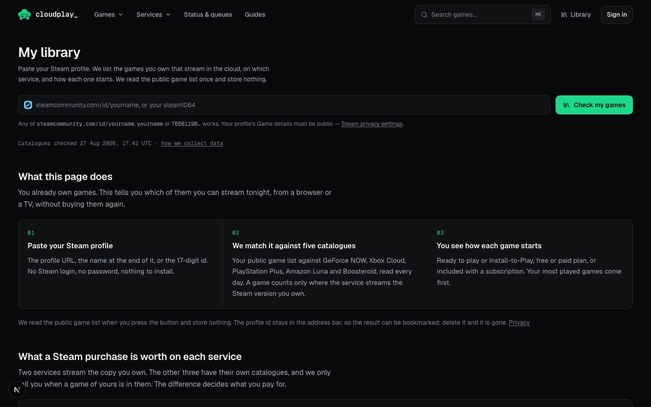Click the Paste your Steam profile step title
Image resolution: width=651 pixels, height=407 pixels.
point(70,246)
